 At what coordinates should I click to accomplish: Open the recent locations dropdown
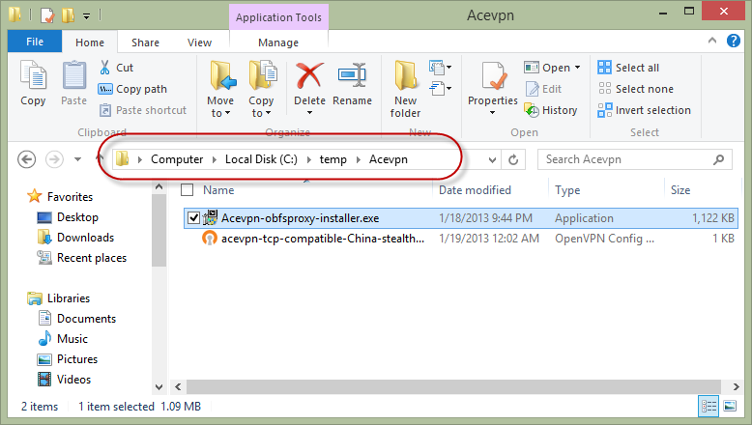click(77, 159)
